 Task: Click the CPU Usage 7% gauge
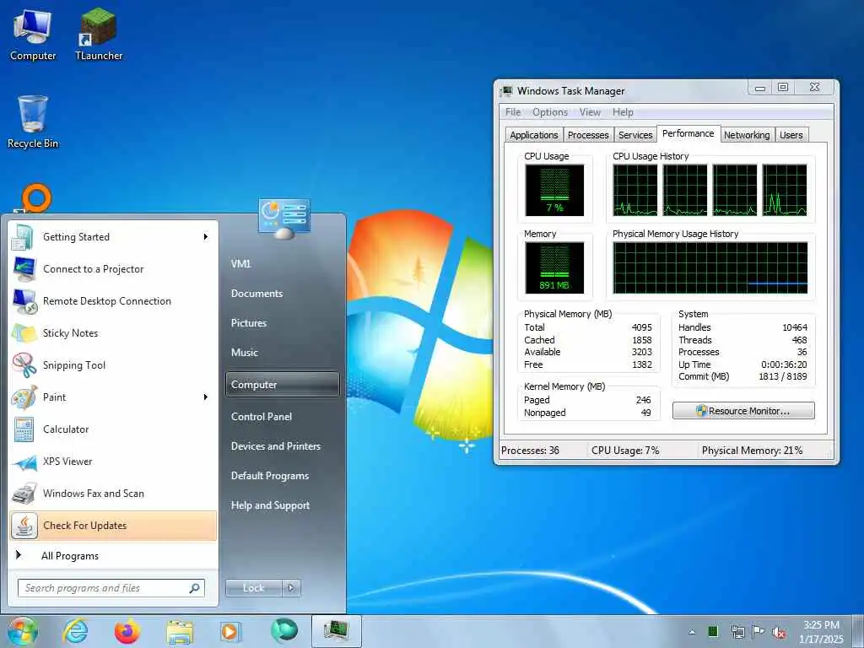[x=554, y=190]
